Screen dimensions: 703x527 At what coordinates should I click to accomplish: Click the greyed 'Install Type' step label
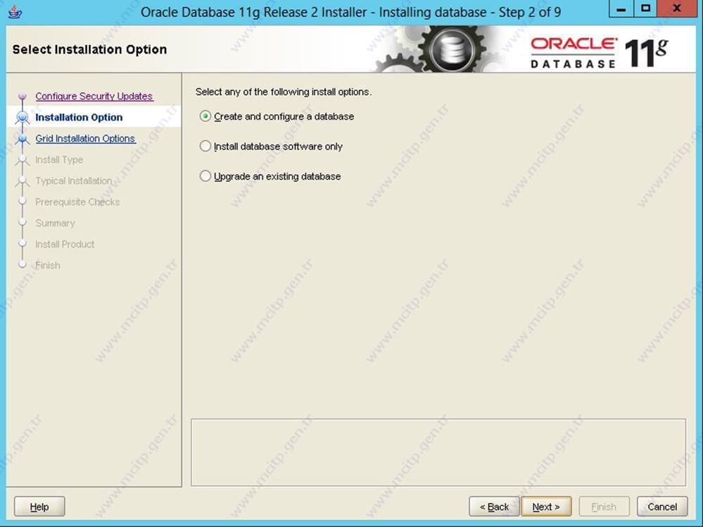[59, 160]
